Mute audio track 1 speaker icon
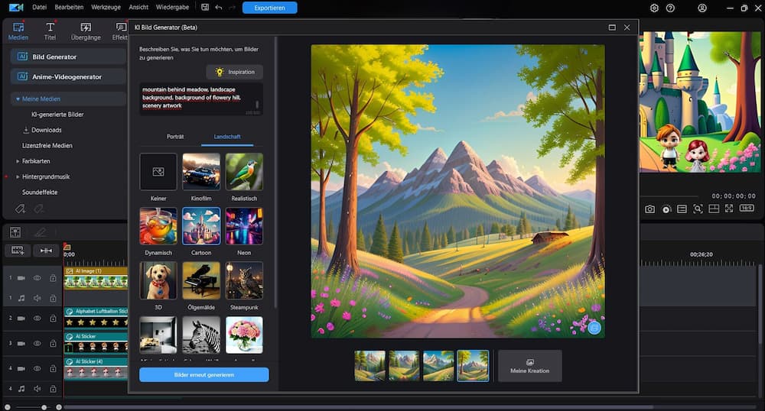 pyautogui.click(x=37, y=298)
